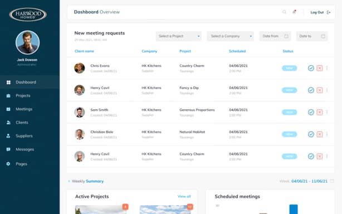Open more options for Chris Evans
The image size is (342, 214).
coord(327,68)
